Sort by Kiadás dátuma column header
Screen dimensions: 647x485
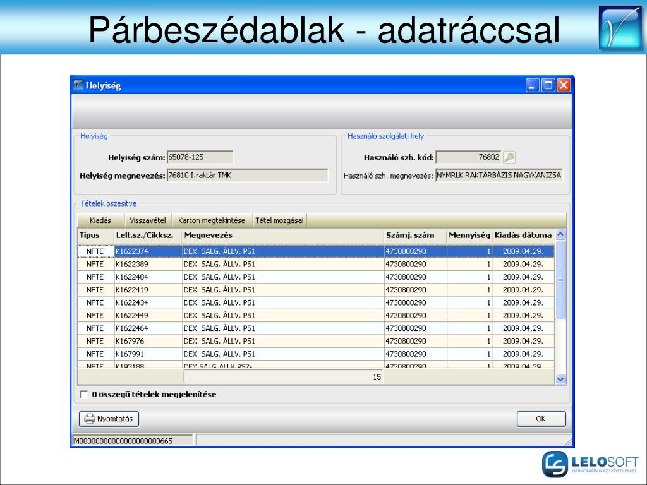pos(523,236)
